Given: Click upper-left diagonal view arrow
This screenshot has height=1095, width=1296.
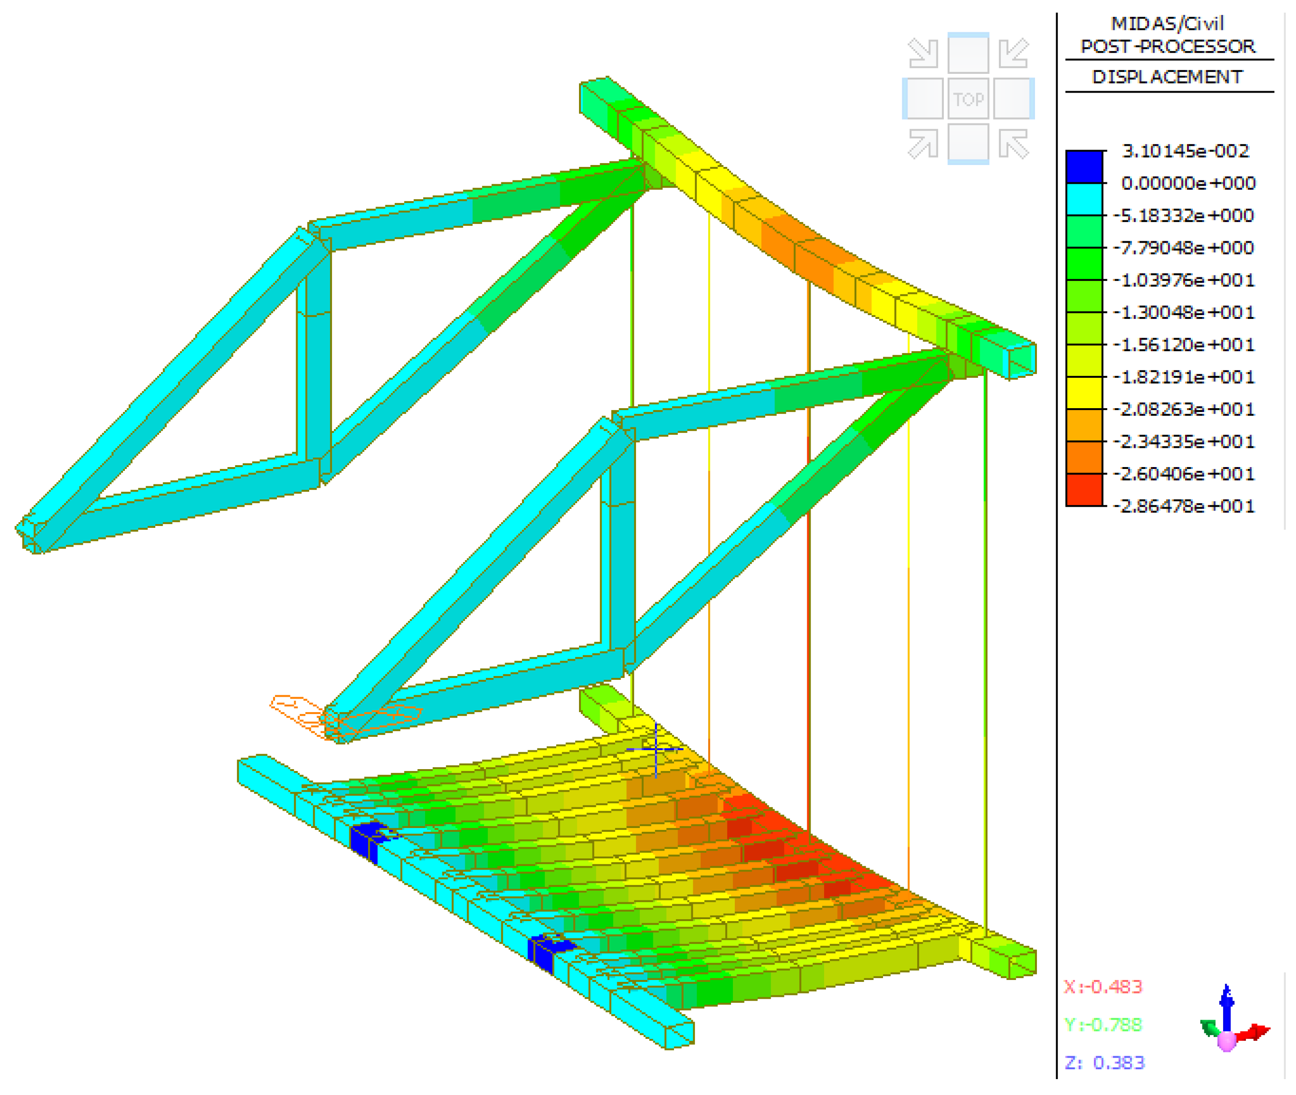Looking at the screenshot, I should tap(922, 53).
